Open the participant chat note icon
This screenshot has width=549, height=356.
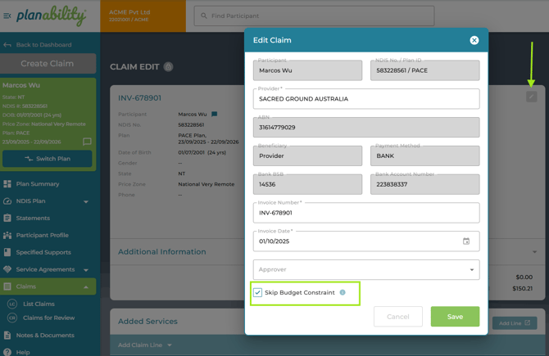tap(87, 142)
